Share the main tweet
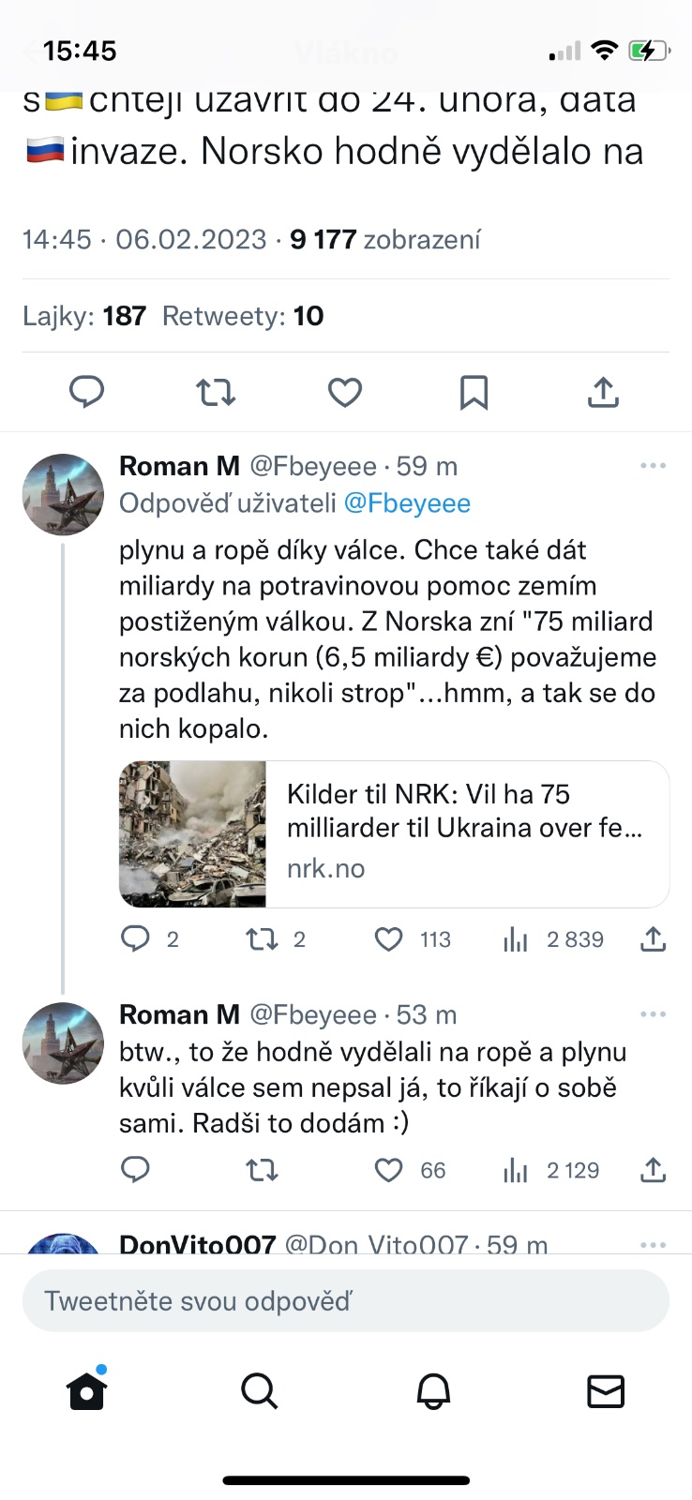 click(x=603, y=392)
